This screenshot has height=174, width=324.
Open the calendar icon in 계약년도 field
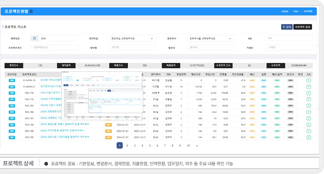(34, 38)
